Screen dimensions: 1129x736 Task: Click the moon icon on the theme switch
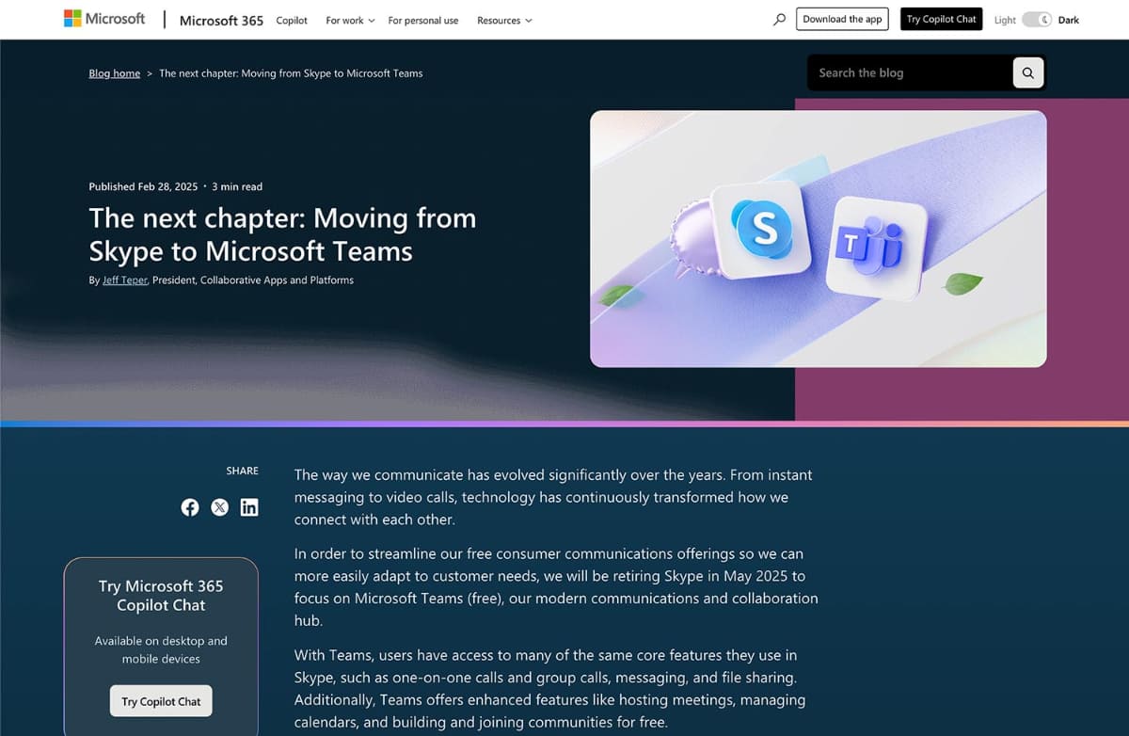[x=1045, y=19]
